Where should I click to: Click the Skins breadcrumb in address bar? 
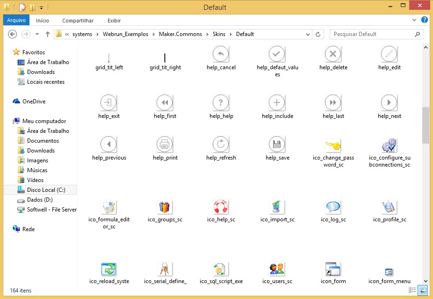coord(219,34)
